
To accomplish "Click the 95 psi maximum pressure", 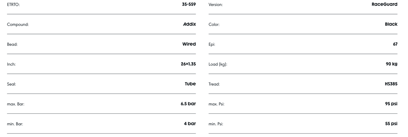I will pyautogui.click(x=391, y=104).
